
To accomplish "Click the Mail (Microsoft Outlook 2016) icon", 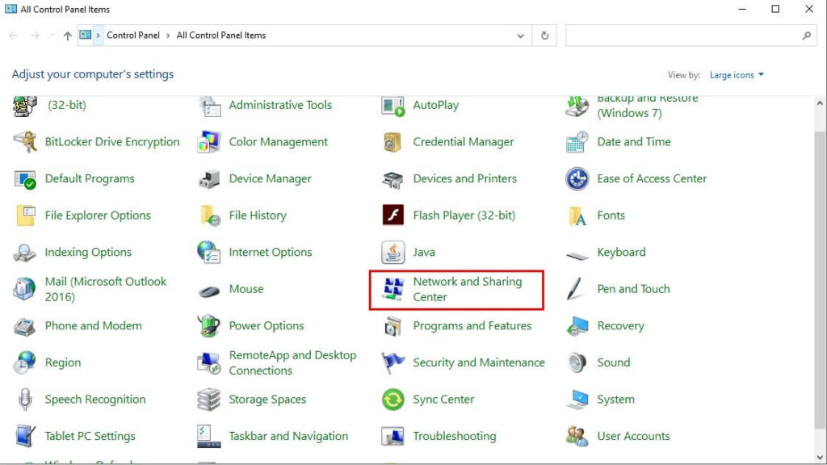I will tap(25, 289).
